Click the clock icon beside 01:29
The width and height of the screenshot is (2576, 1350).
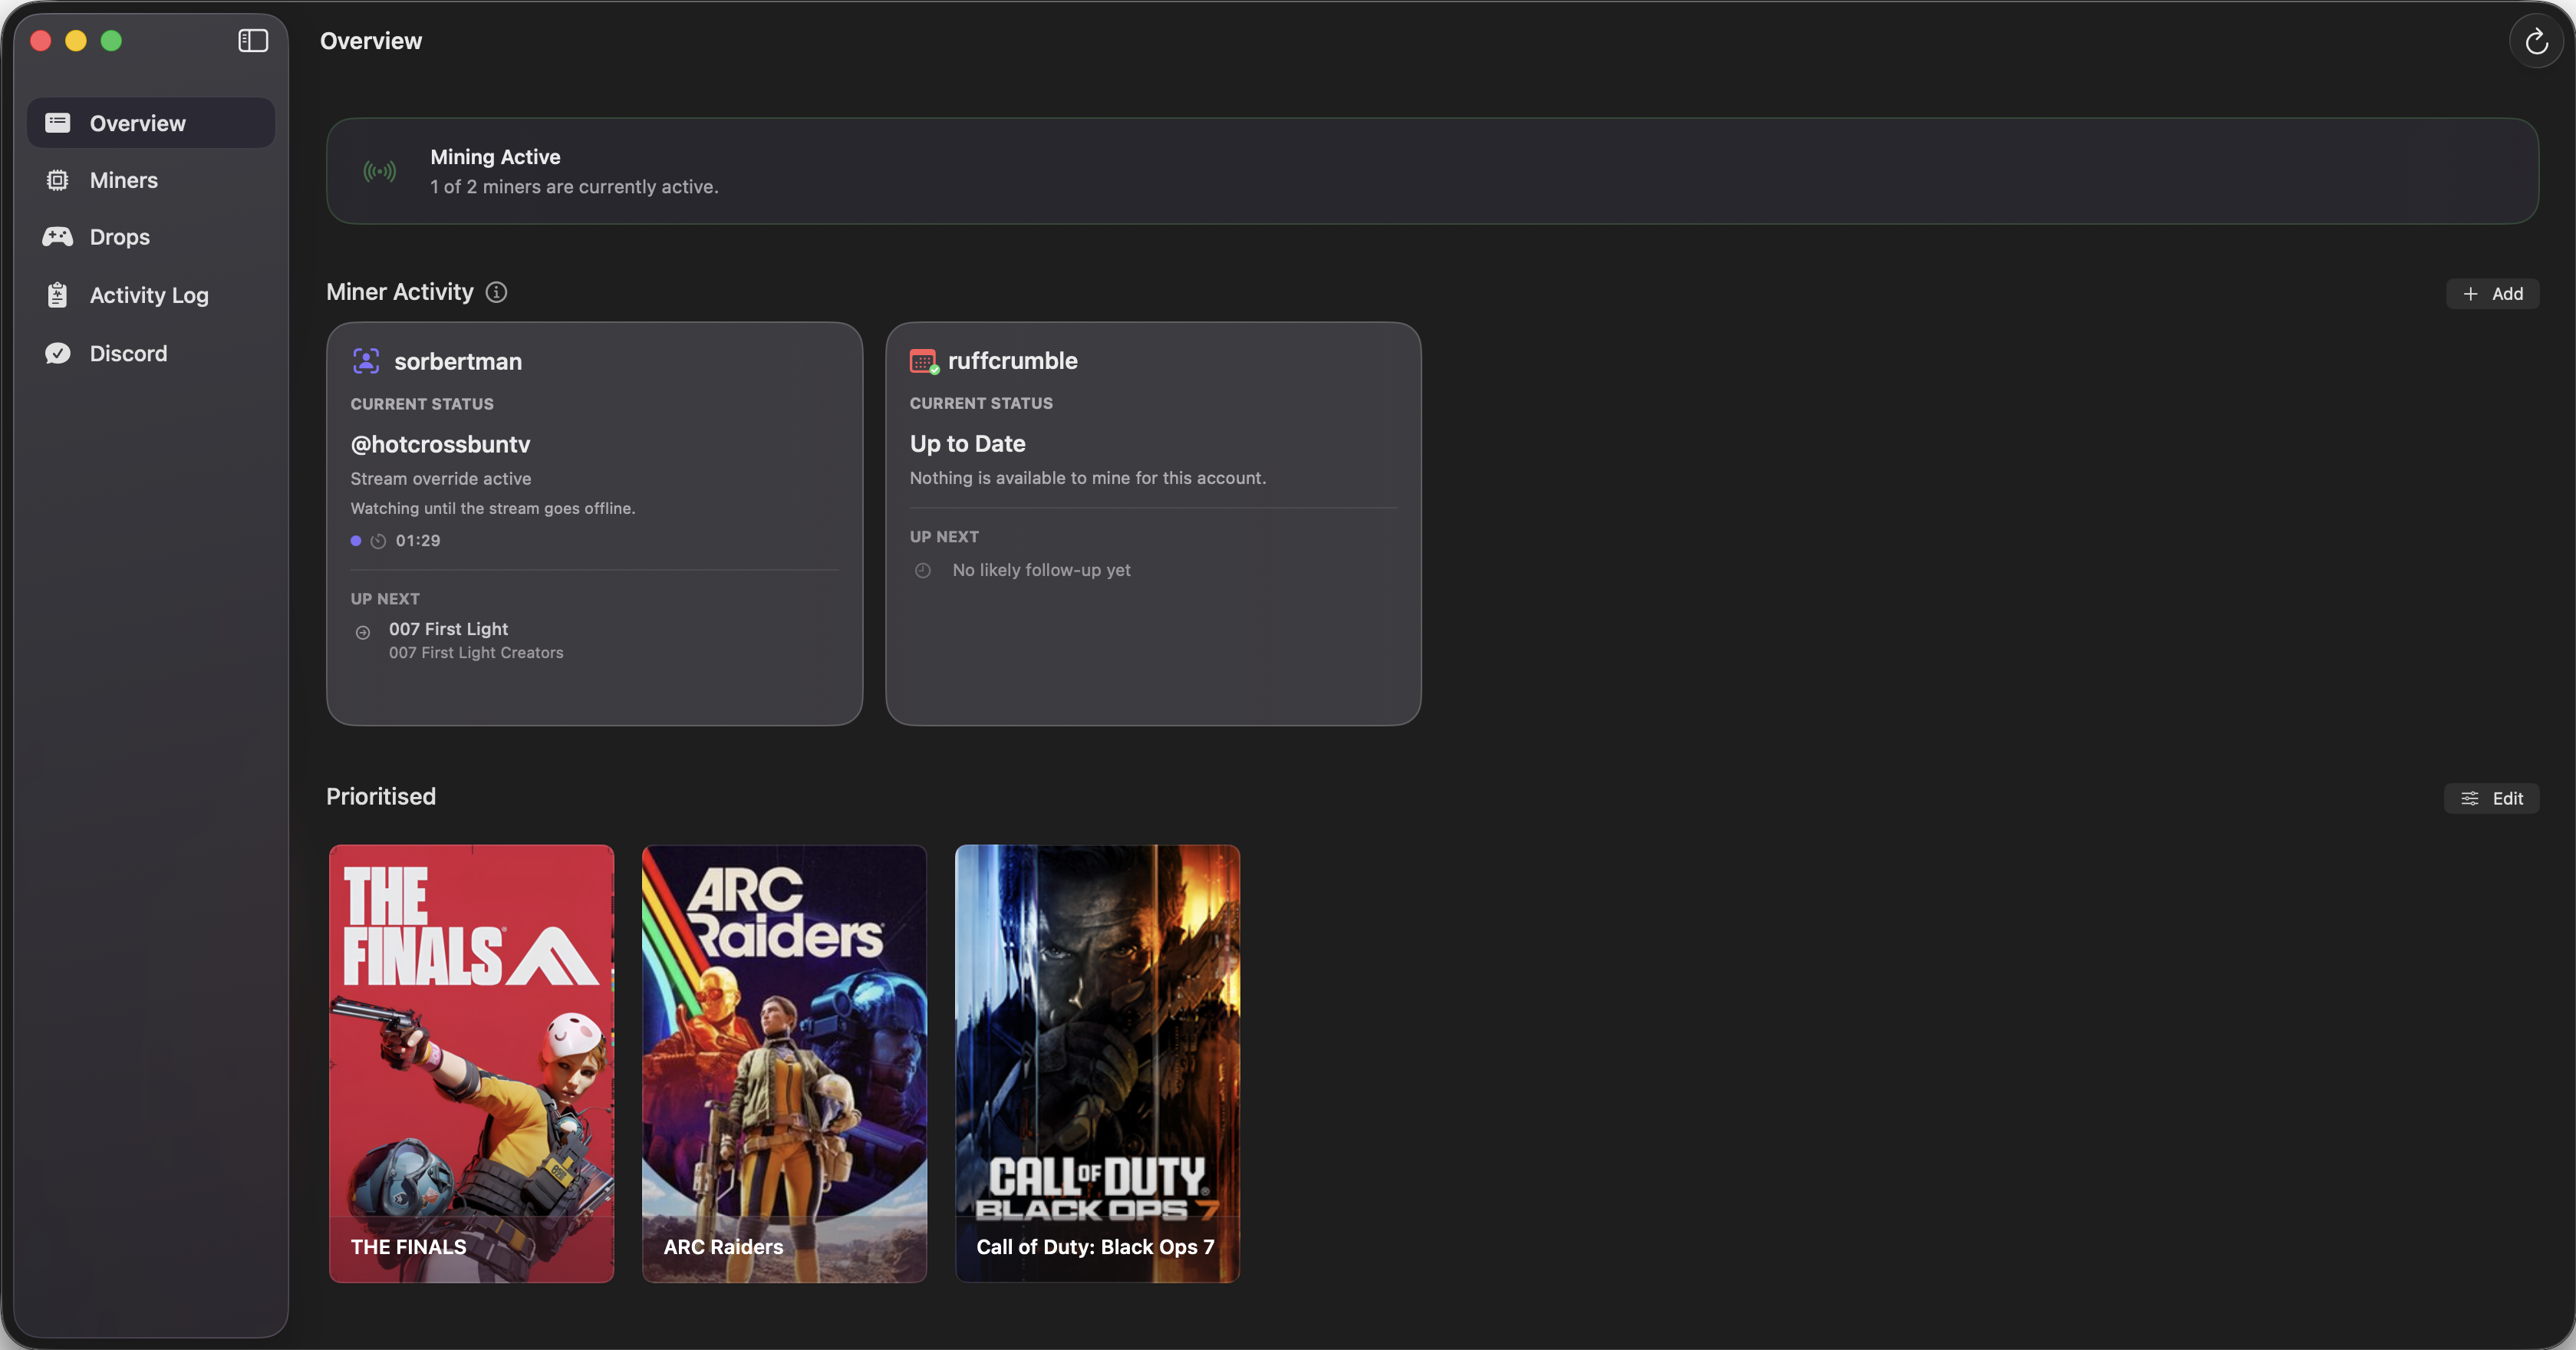[x=378, y=541]
